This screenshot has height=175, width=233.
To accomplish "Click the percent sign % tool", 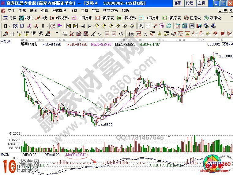I will coord(145,34).
